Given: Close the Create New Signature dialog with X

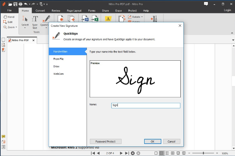Looking at the screenshot, I should pyautogui.click(x=180, y=26).
